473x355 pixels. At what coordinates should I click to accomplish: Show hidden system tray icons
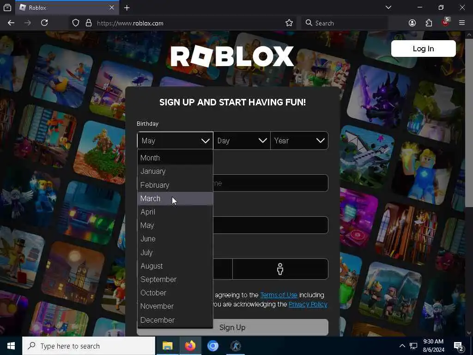pyautogui.click(x=402, y=346)
